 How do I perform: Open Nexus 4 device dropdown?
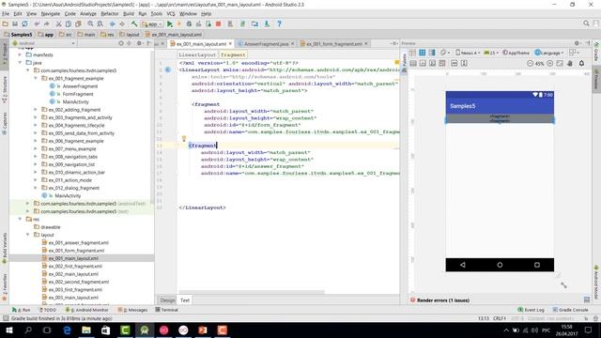click(x=468, y=53)
